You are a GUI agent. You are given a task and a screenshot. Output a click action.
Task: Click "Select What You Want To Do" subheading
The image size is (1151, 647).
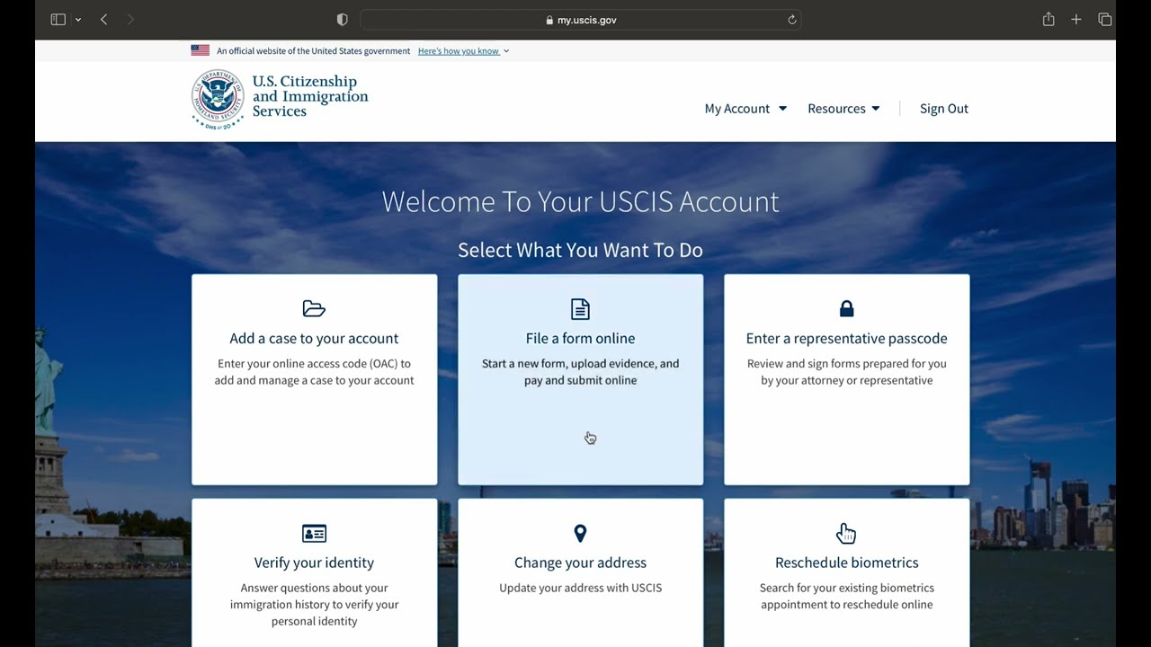[x=580, y=250]
